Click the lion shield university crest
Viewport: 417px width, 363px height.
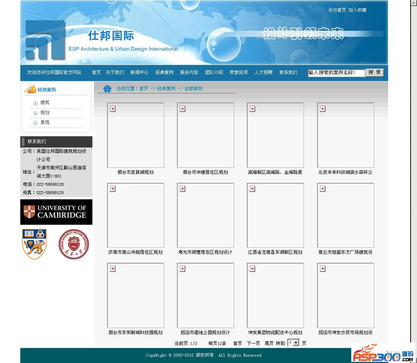point(35,244)
